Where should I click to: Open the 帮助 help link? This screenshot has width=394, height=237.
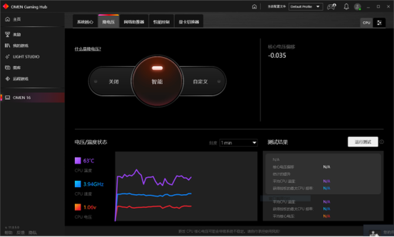8,233
